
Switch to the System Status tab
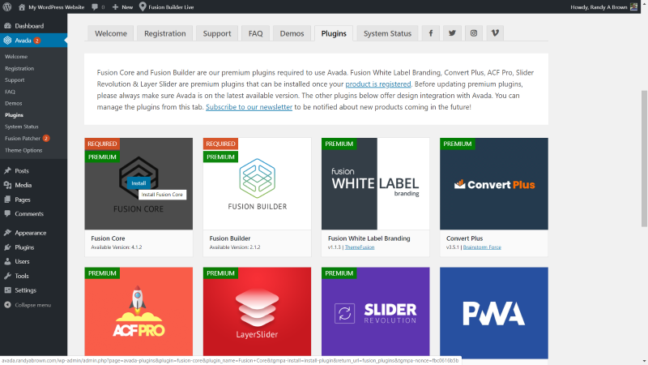point(388,33)
